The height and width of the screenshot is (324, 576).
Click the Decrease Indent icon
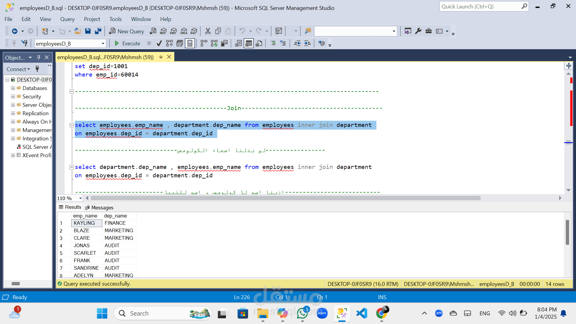[x=297, y=43]
